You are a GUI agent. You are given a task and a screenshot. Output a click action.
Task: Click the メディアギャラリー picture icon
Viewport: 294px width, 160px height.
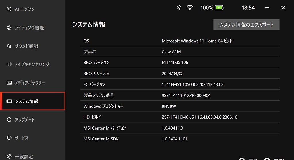pyautogui.click(x=9, y=83)
